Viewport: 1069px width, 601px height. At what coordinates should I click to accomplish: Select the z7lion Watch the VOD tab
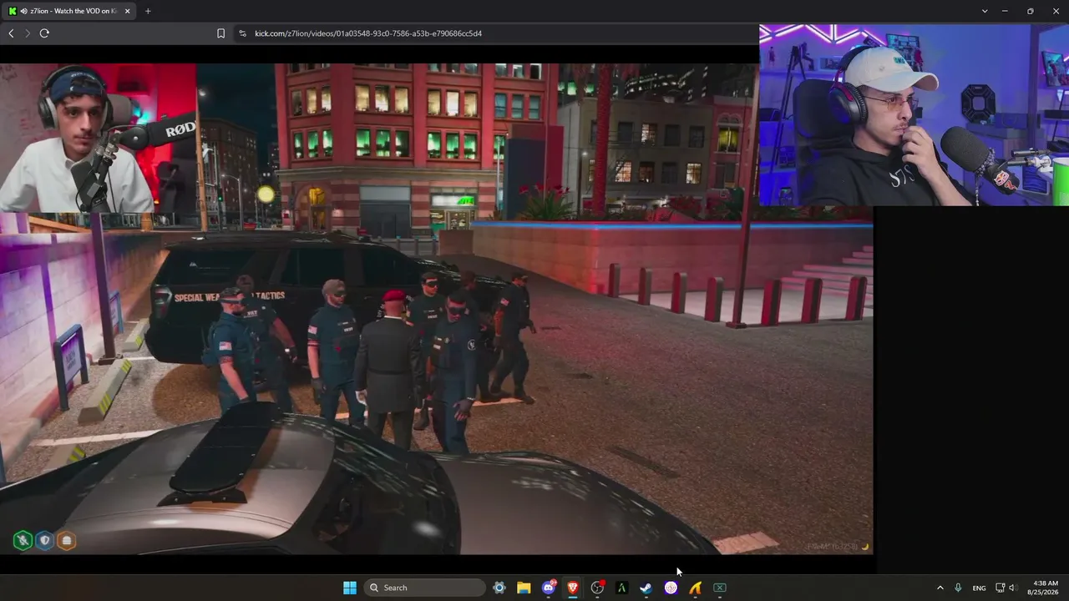click(x=70, y=11)
